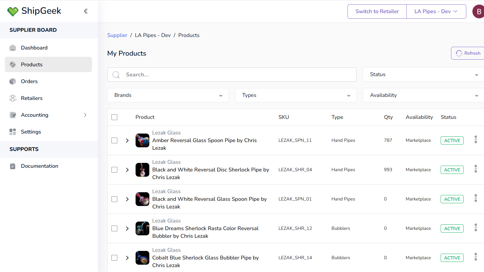Click the Amber Reversal Spoon Pipe thumbnail

[x=142, y=141]
